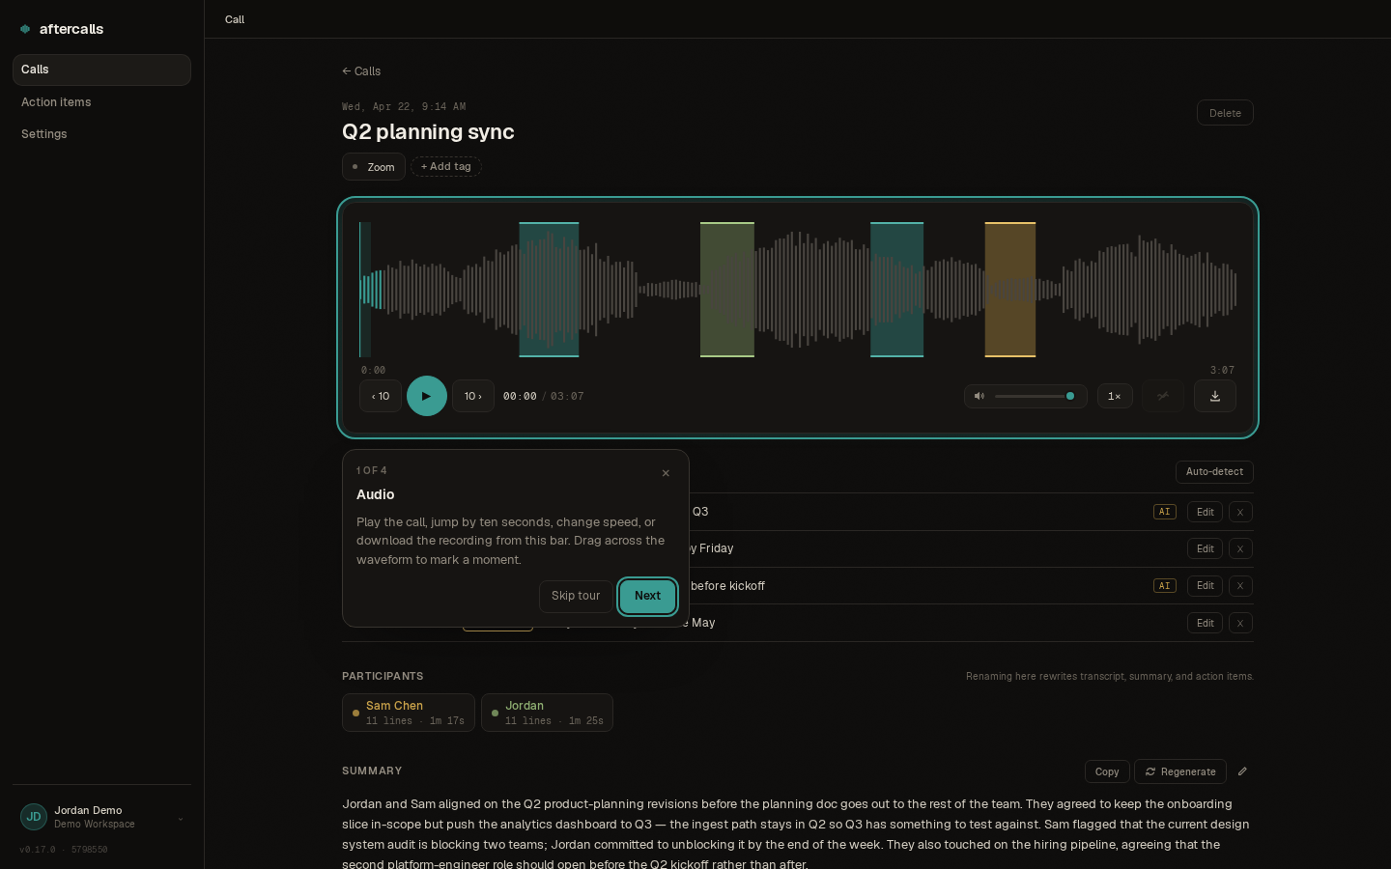Open Calls in the sidebar

coord(101,70)
